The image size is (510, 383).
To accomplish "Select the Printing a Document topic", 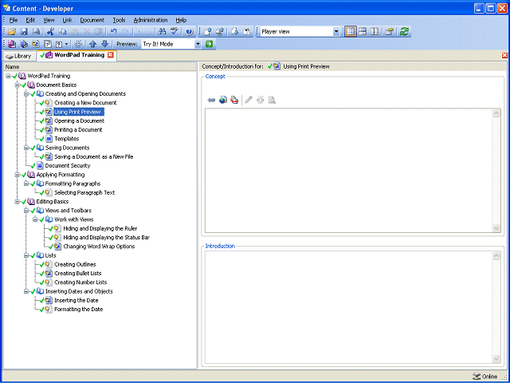I will [78, 130].
